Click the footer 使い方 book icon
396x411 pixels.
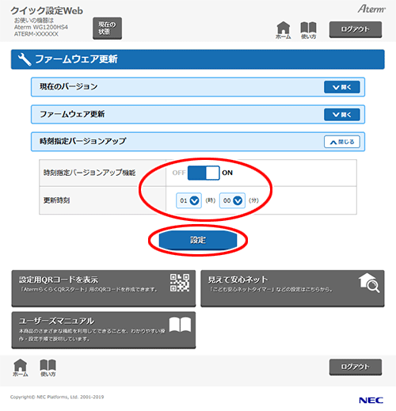click(48, 367)
